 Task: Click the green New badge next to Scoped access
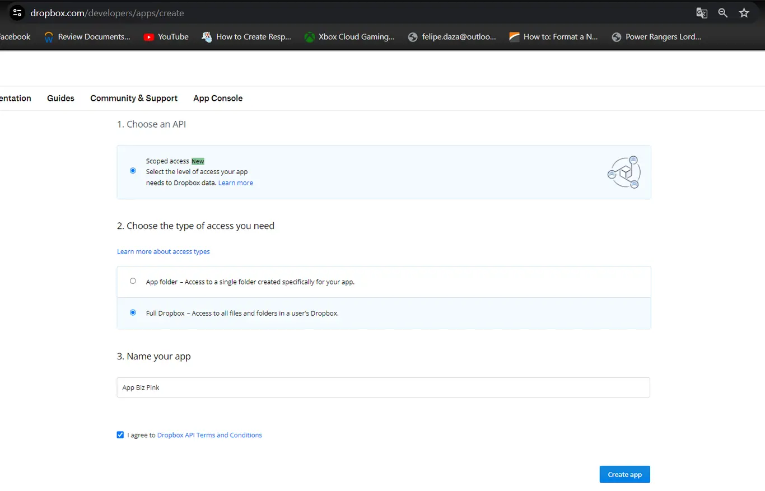point(198,161)
